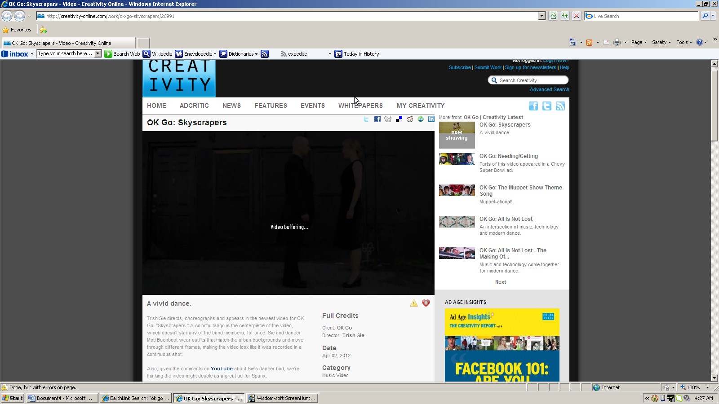This screenshot has height=404, width=719.
Task: Click the Print icon in command bar
Action: [617, 42]
